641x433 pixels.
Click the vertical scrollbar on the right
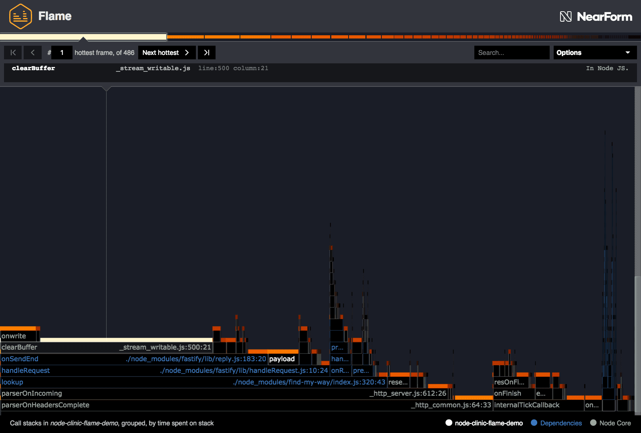point(637,341)
